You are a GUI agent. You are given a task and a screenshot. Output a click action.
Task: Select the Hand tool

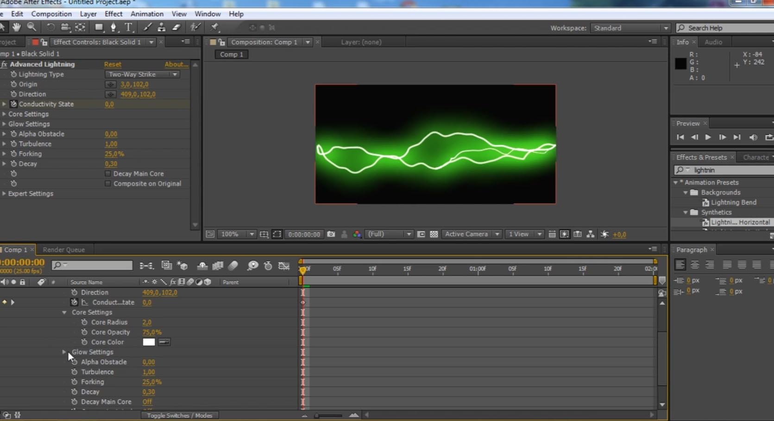coord(17,27)
